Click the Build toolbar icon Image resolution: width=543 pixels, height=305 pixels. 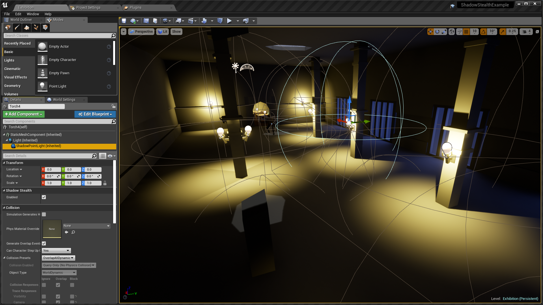pos(204,20)
